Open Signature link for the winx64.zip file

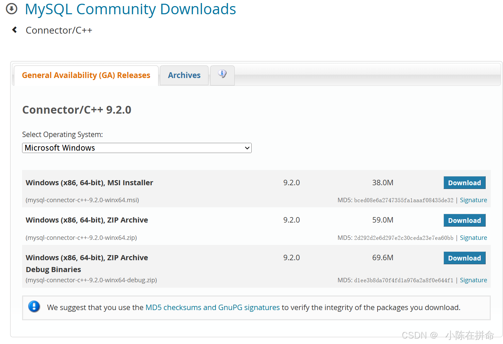473,238
